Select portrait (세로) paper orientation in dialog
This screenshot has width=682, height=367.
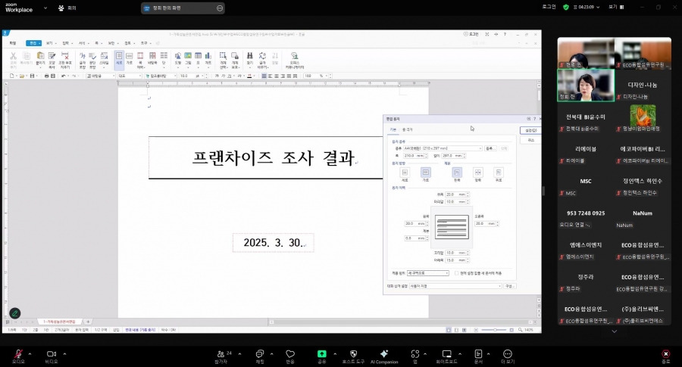click(x=405, y=173)
